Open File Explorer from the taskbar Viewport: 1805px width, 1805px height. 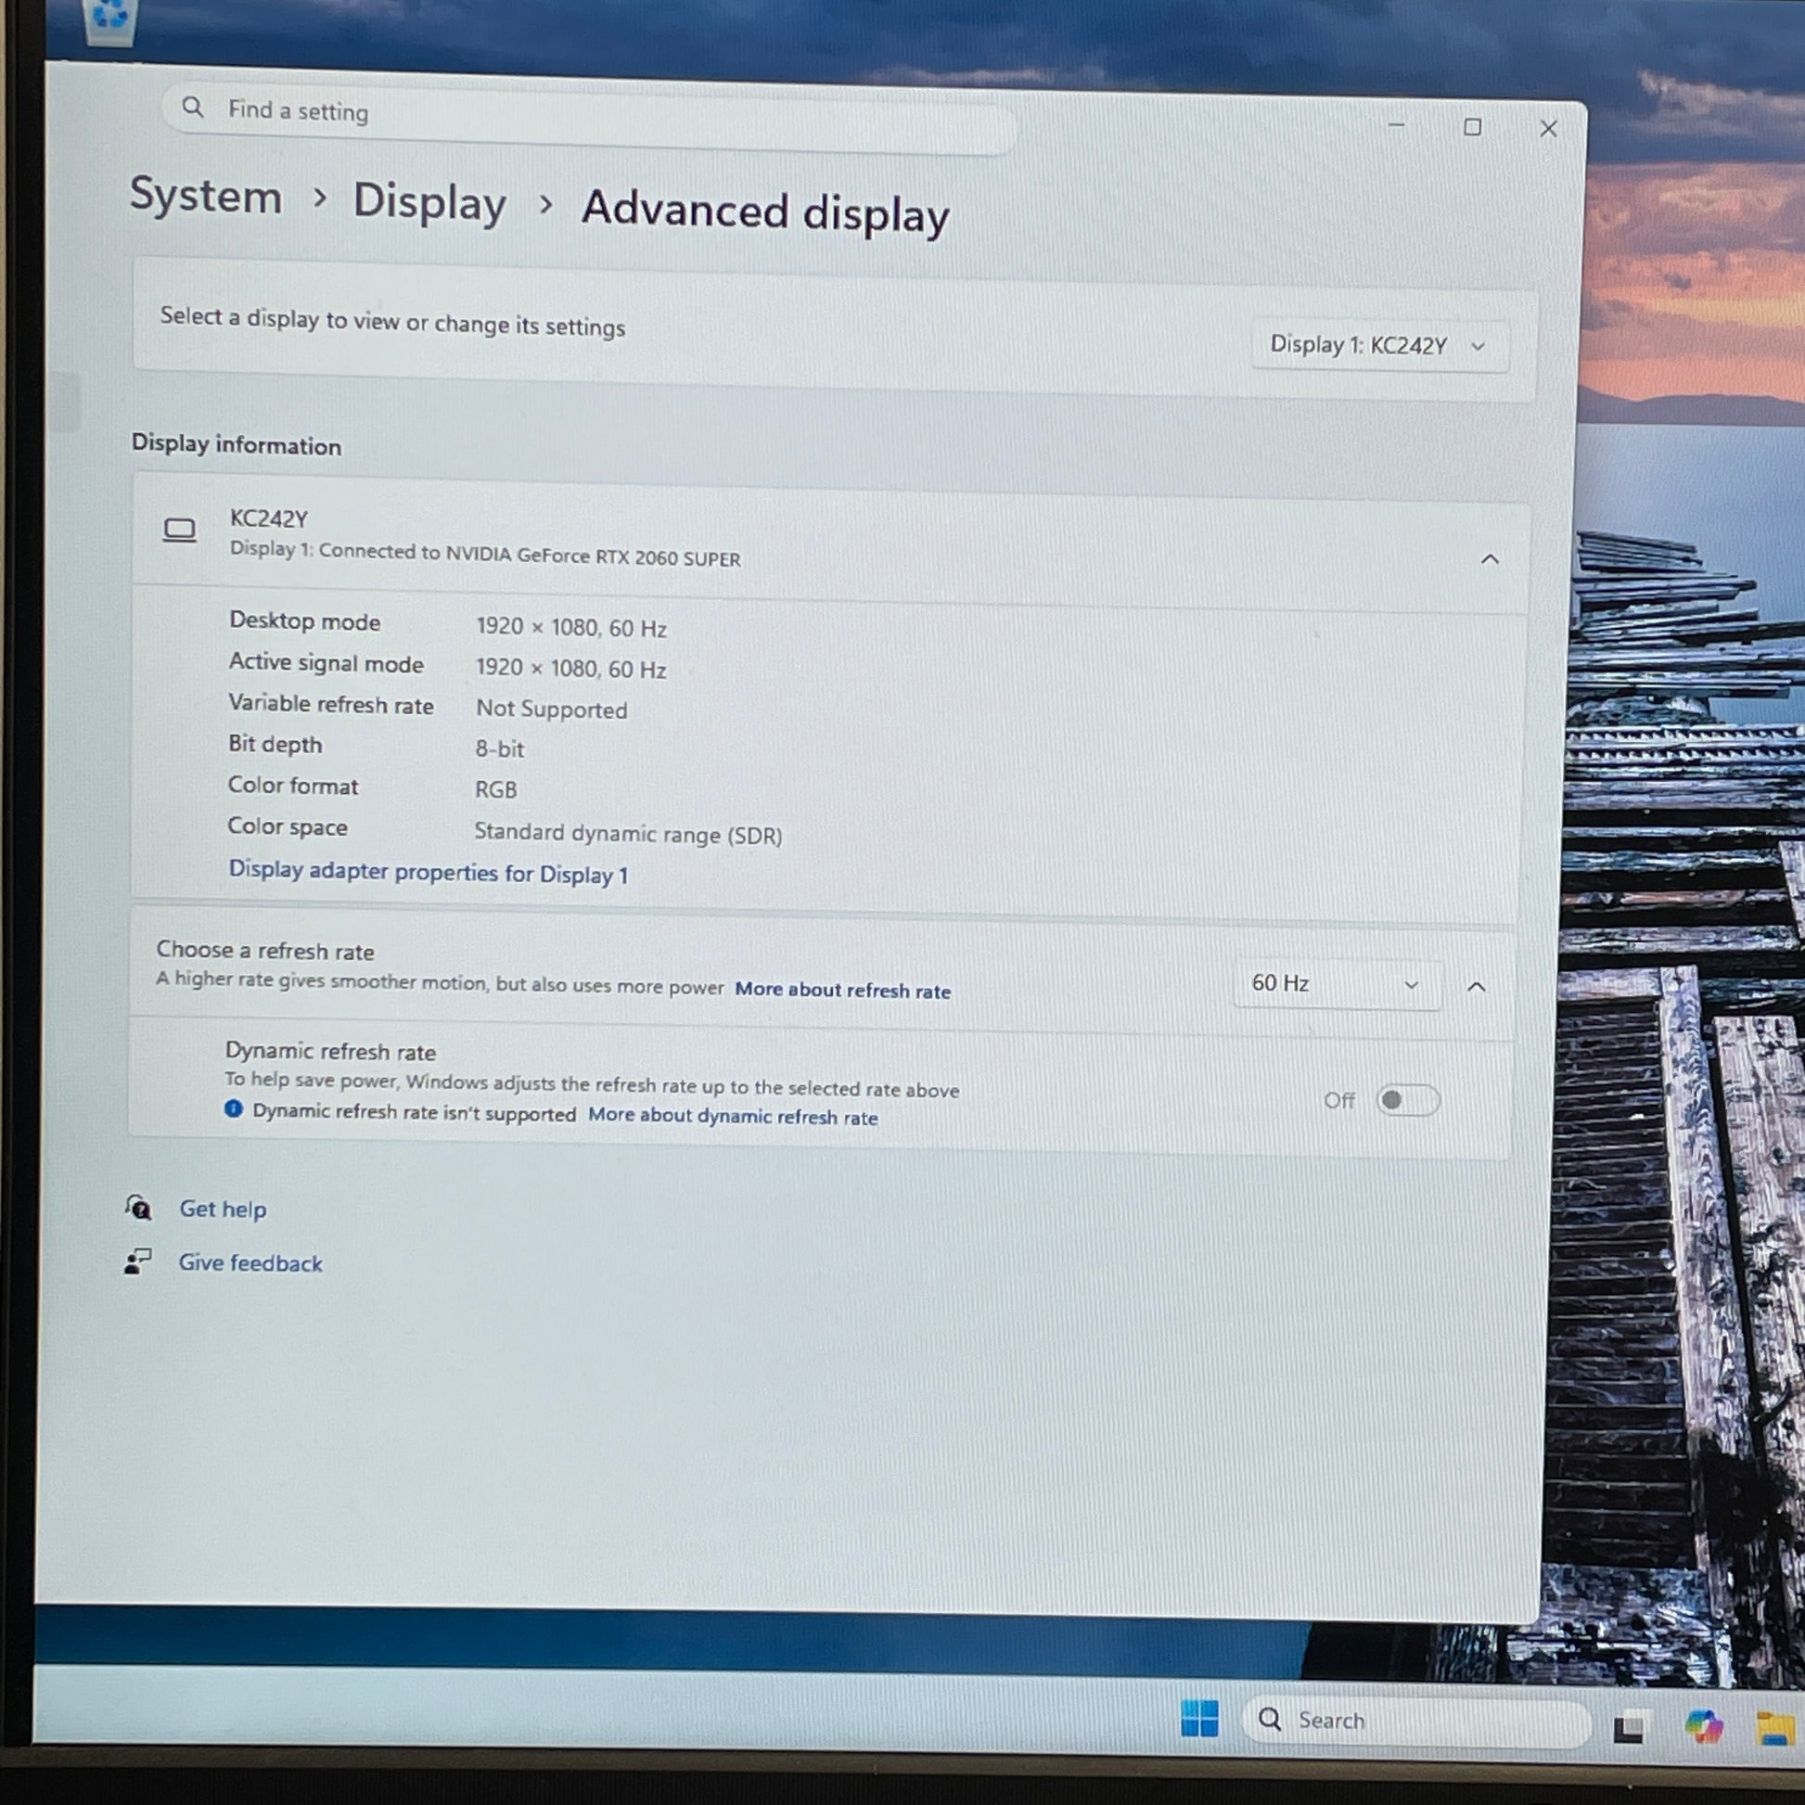[x=1779, y=1728]
